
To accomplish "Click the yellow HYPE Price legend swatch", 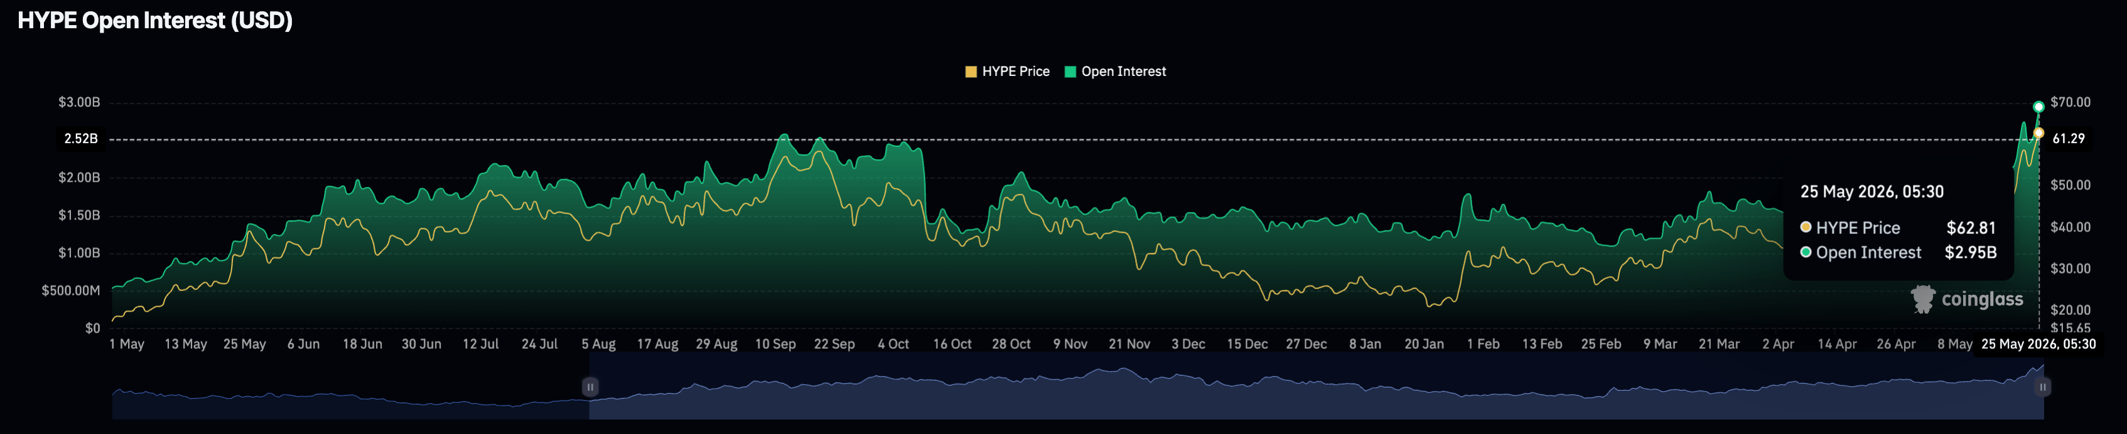I will (971, 71).
